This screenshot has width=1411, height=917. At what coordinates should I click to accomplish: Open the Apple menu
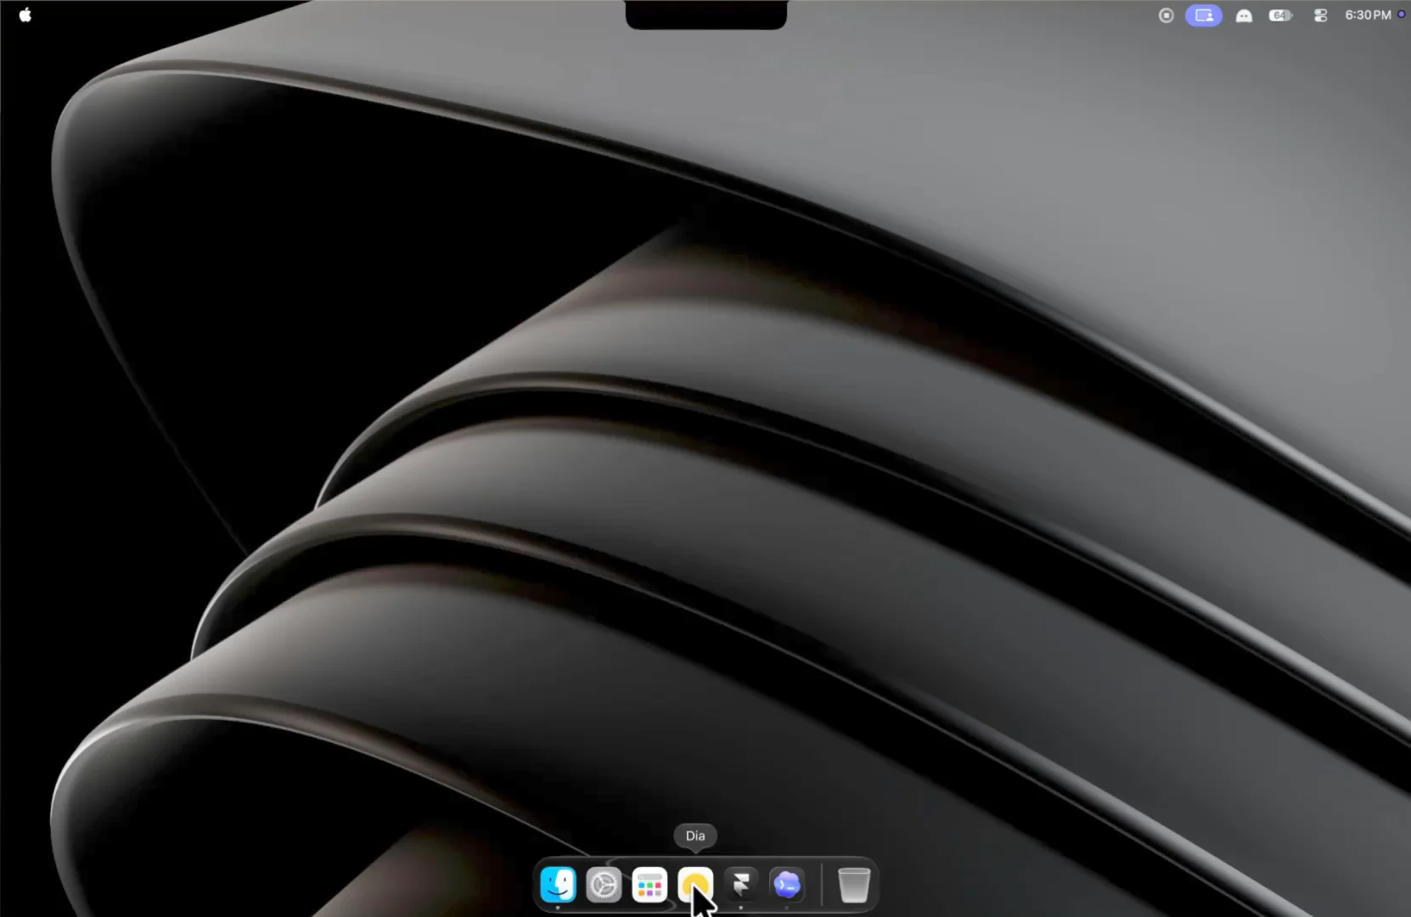click(25, 14)
